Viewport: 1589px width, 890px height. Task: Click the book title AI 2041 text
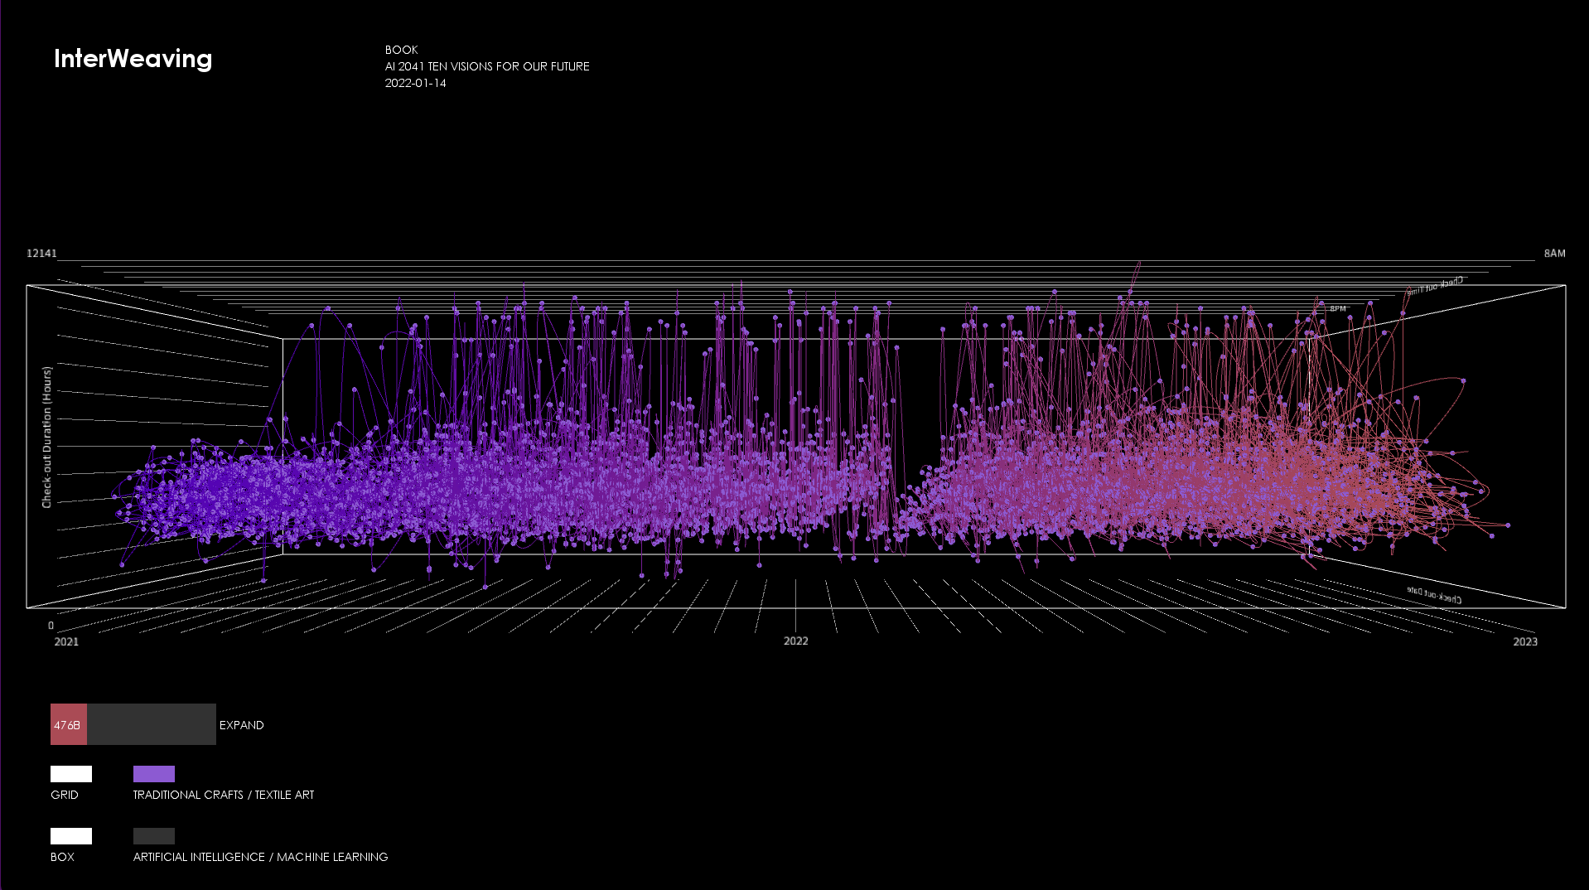pyautogui.click(x=486, y=66)
